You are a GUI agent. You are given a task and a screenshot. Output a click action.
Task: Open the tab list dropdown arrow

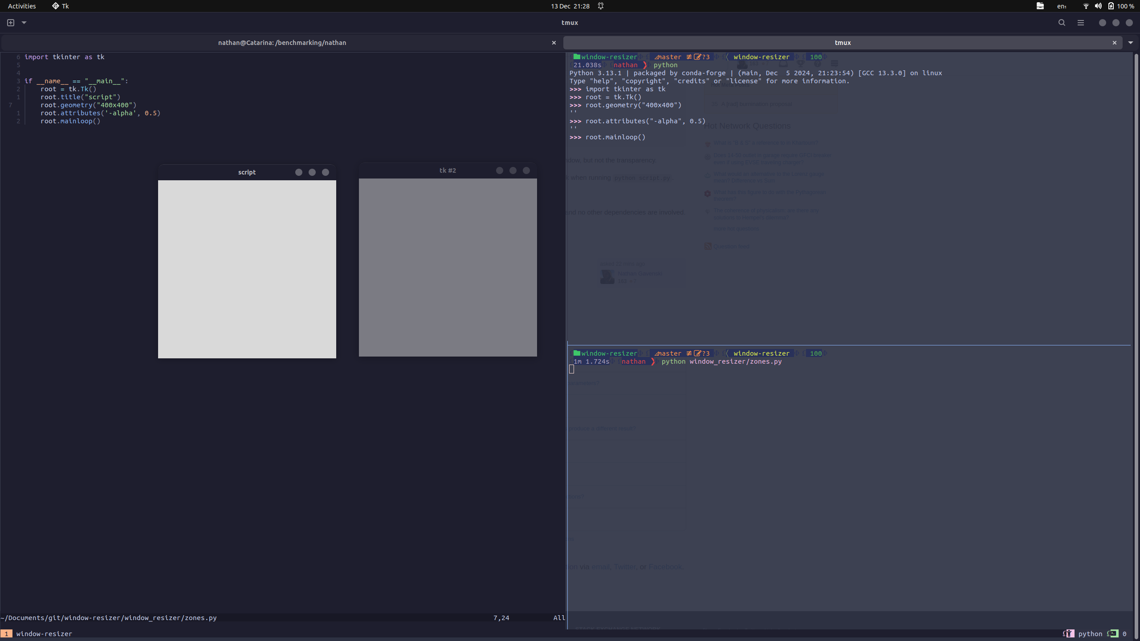1131,43
